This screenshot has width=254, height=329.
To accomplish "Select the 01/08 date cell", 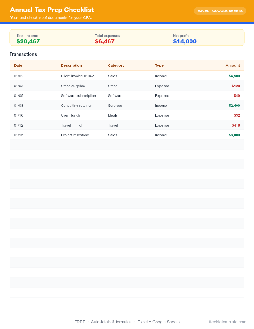I will [x=18, y=106].
